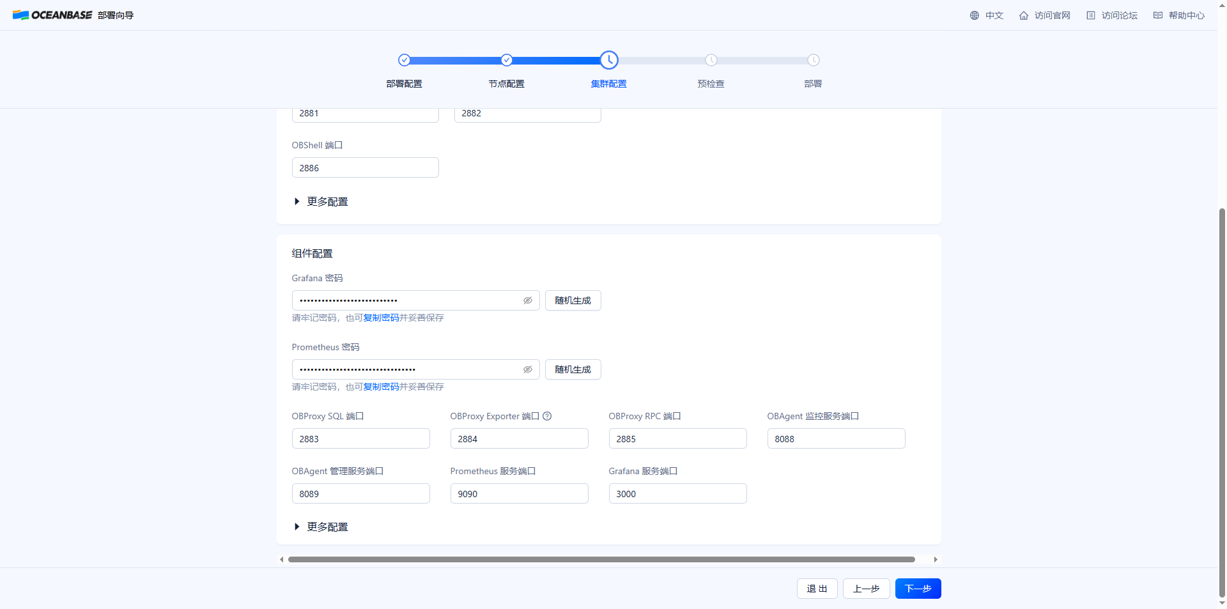
Task: Focus the Prometheus password field
Action: click(416, 369)
